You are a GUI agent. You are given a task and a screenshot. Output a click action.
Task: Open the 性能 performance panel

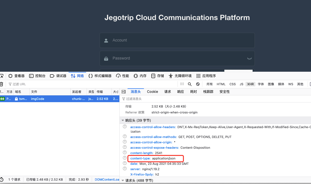[x=122, y=76]
